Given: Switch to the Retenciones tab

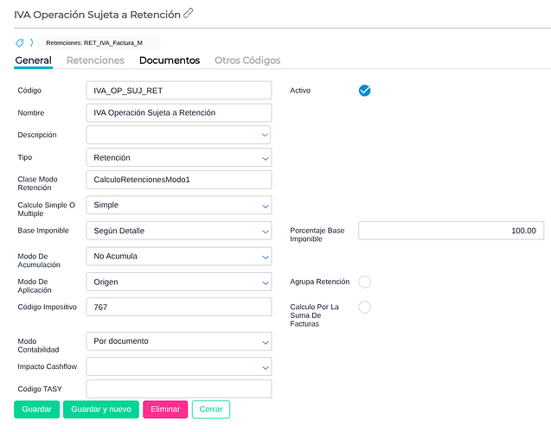Looking at the screenshot, I should 95,60.
